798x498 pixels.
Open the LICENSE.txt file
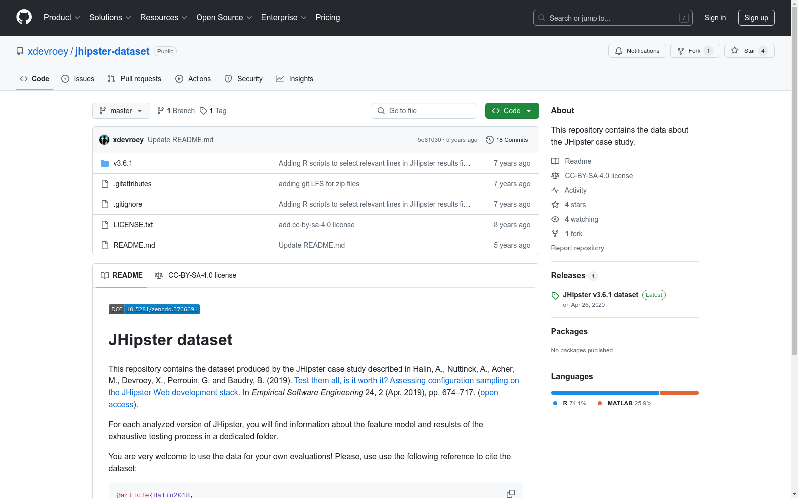coord(133,225)
